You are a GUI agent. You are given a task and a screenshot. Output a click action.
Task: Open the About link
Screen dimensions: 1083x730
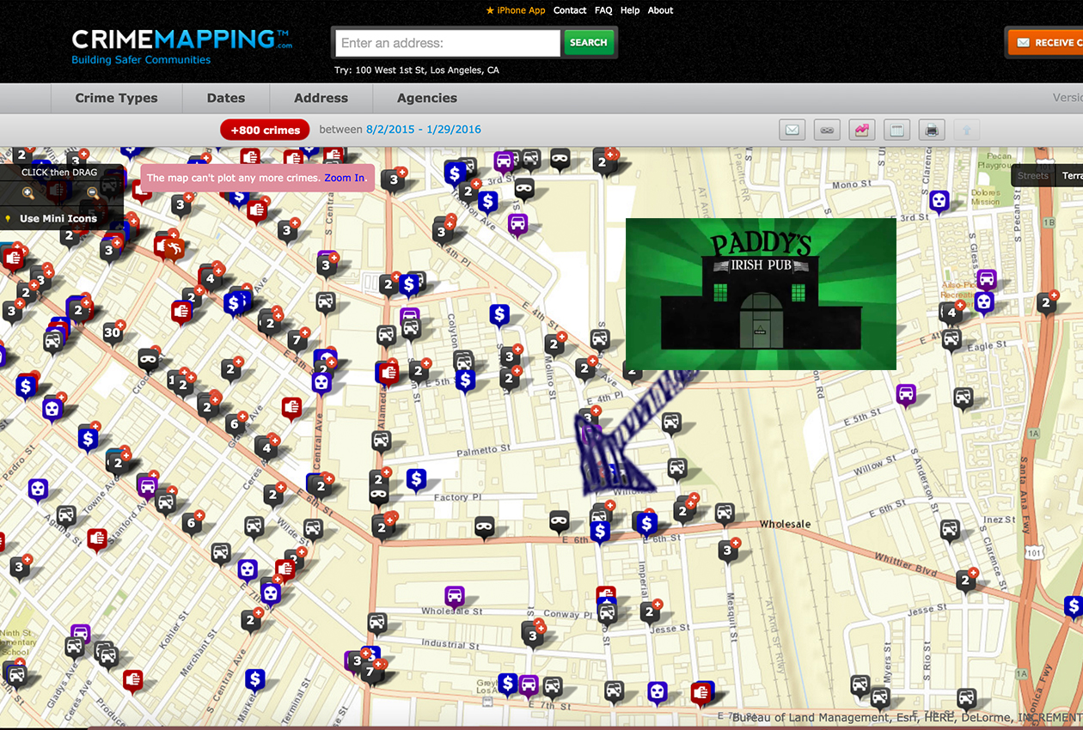click(660, 10)
